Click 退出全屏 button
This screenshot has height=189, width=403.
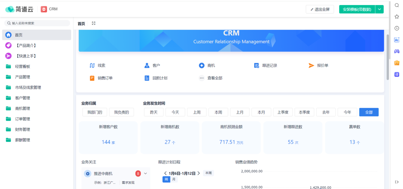[320, 9]
